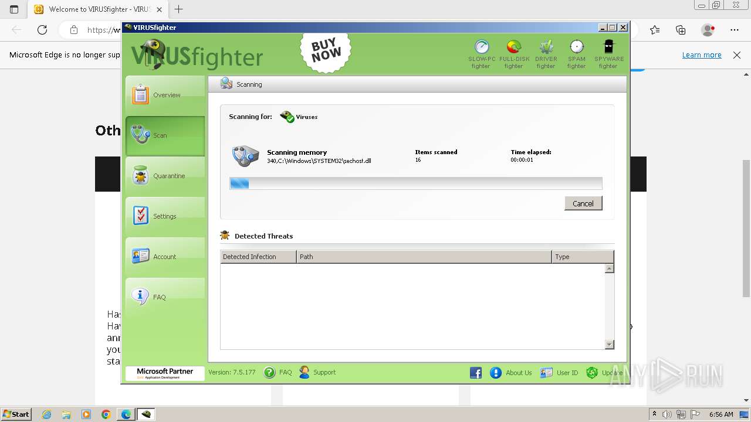Click the sechost.dll file path text

[319, 161]
